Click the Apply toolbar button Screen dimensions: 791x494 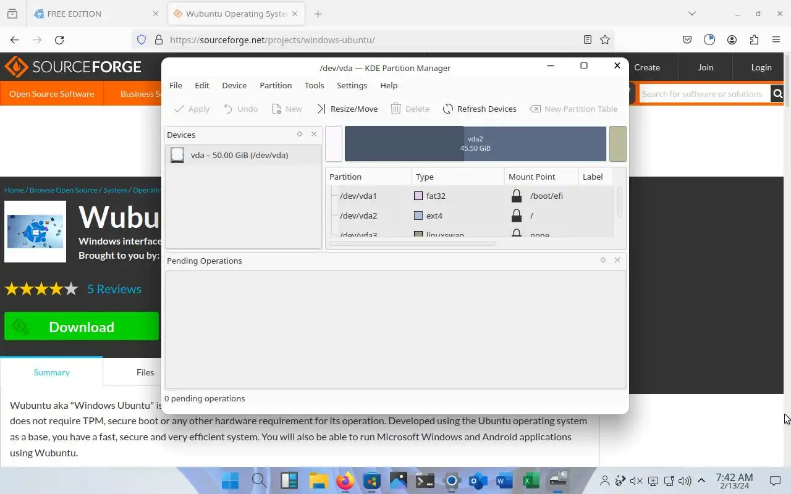[192, 109]
